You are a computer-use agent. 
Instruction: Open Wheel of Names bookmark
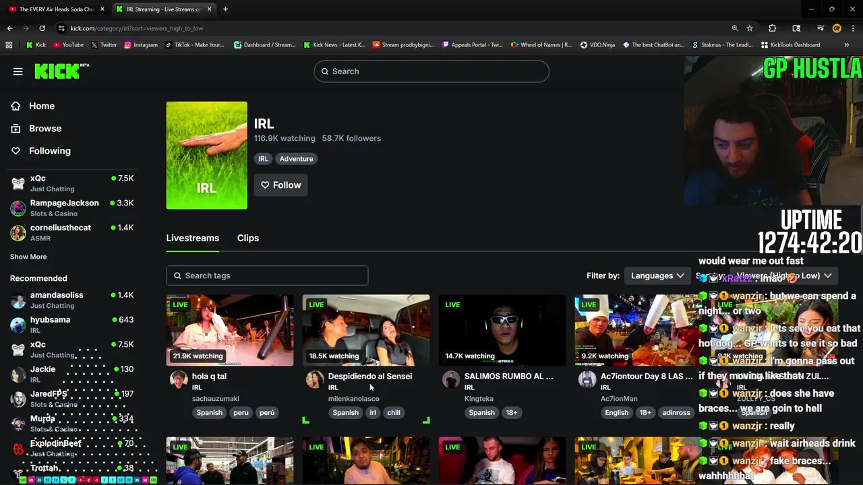[541, 45]
